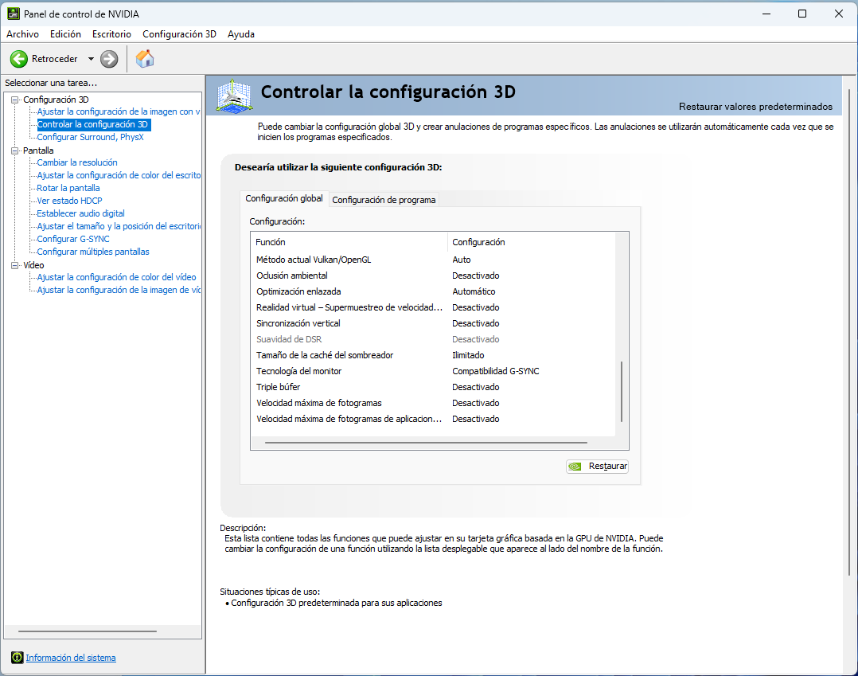This screenshot has width=858, height=676.
Task: Open the Ayuda menu
Action: click(240, 34)
